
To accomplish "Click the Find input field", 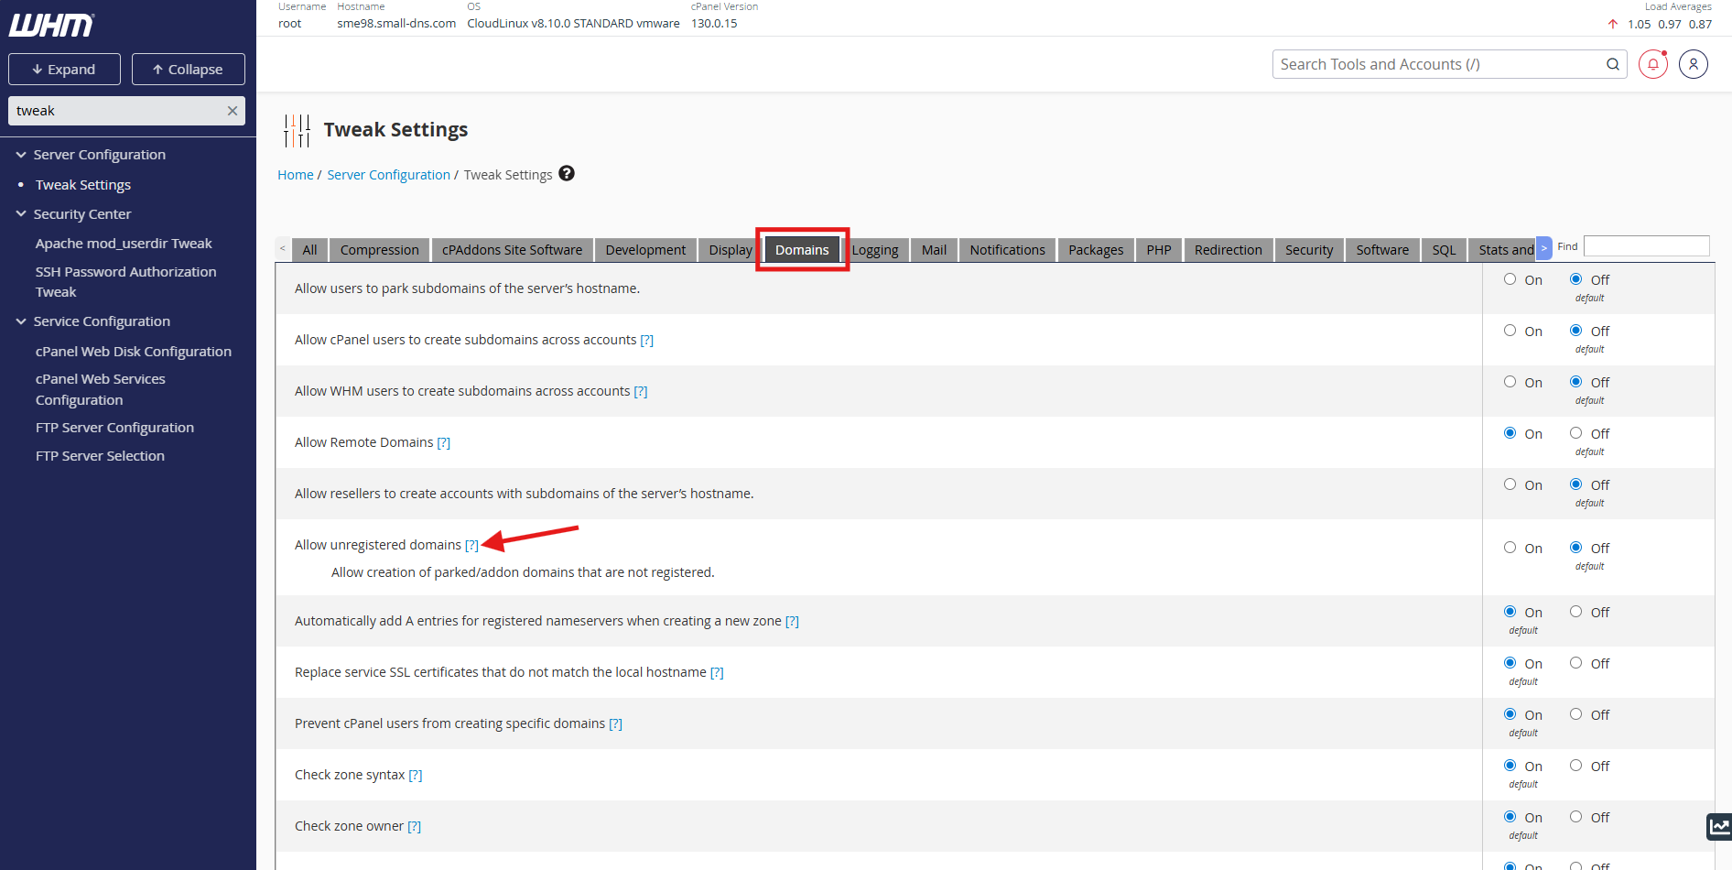I will click(x=1646, y=246).
